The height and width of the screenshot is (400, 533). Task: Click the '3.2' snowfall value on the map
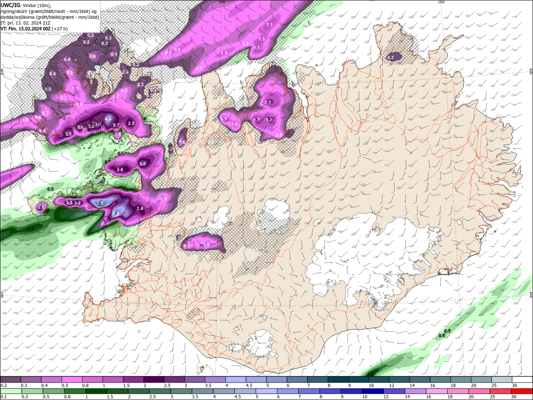pyautogui.click(x=77, y=203)
